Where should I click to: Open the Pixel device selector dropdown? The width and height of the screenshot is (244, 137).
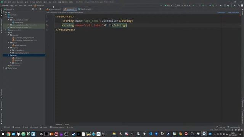pyautogui.click(x=183, y=5)
